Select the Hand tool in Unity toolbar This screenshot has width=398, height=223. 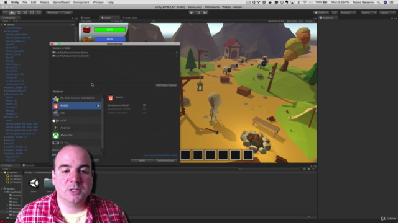(x=5, y=12)
